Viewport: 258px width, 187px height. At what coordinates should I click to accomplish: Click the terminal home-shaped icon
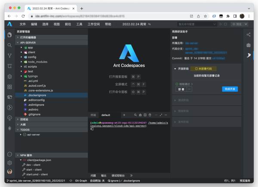pyautogui.click(x=140, y=115)
